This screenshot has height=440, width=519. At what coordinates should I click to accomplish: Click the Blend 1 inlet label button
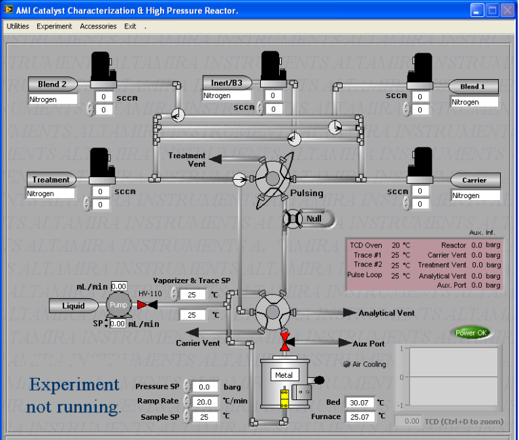[x=473, y=87]
